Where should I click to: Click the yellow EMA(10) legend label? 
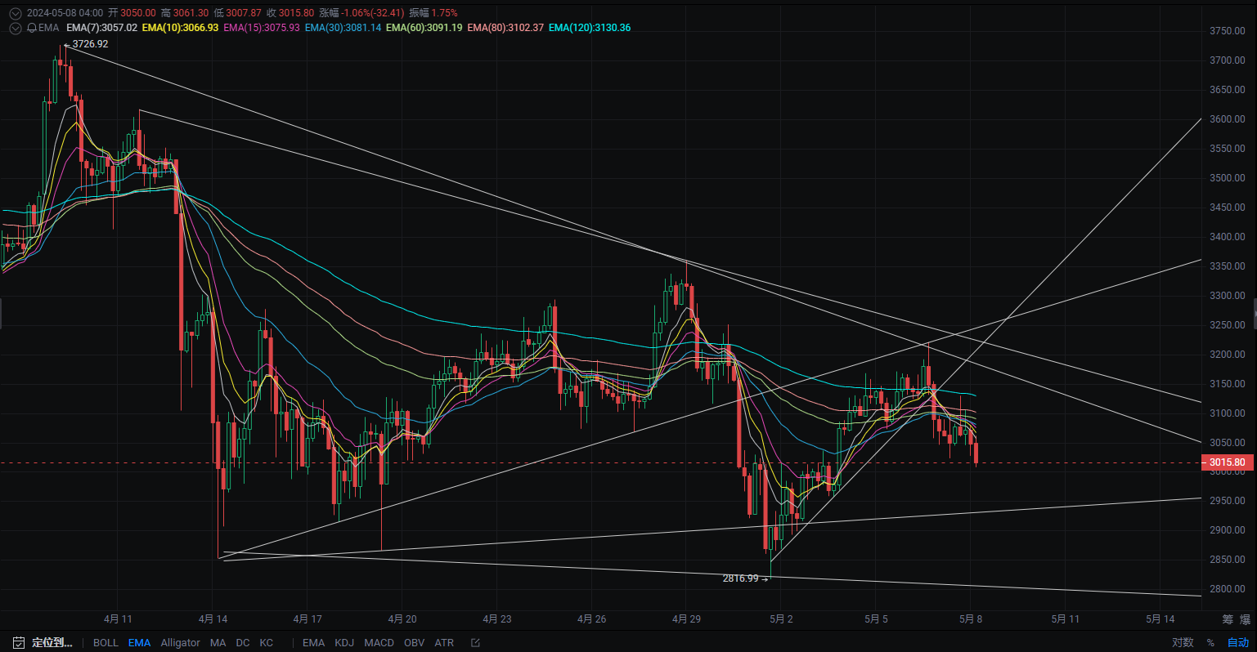point(180,28)
